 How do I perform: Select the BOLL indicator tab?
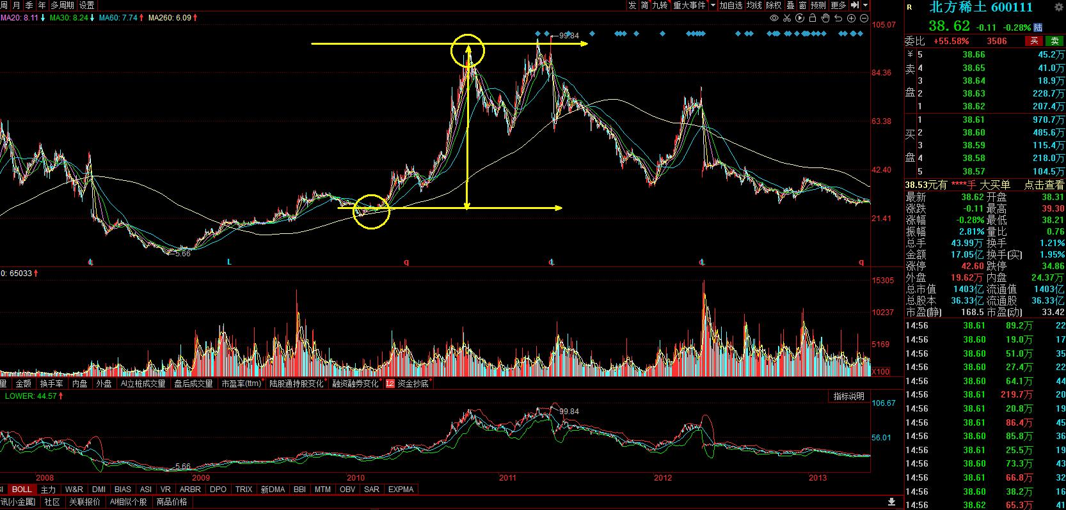click(22, 490)
